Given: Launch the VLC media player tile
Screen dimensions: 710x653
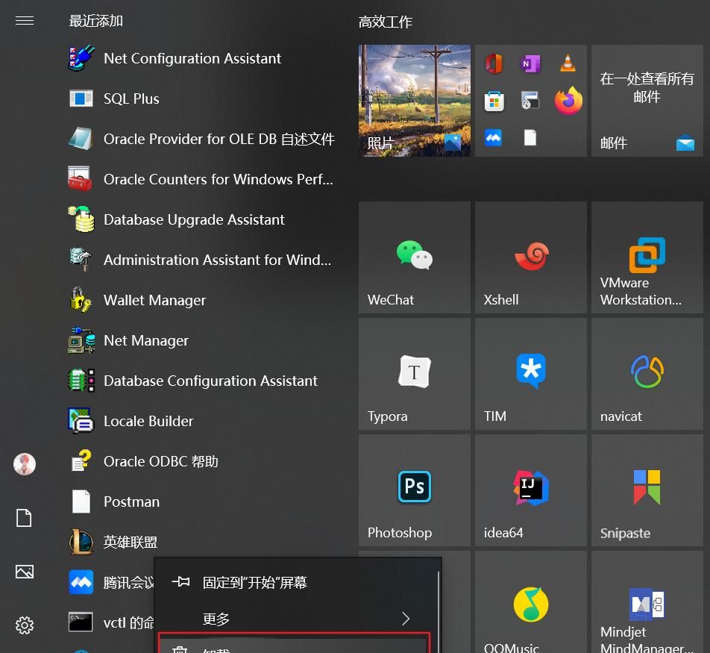Looking at the screenshot, I should click(568, 63).
